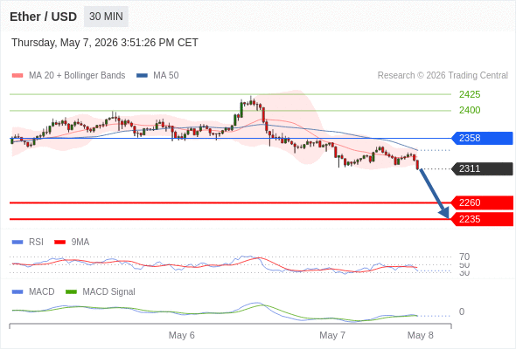Click the red 2235 support label
This screenshot has height=349, width=516.
[x=482, y=219]
